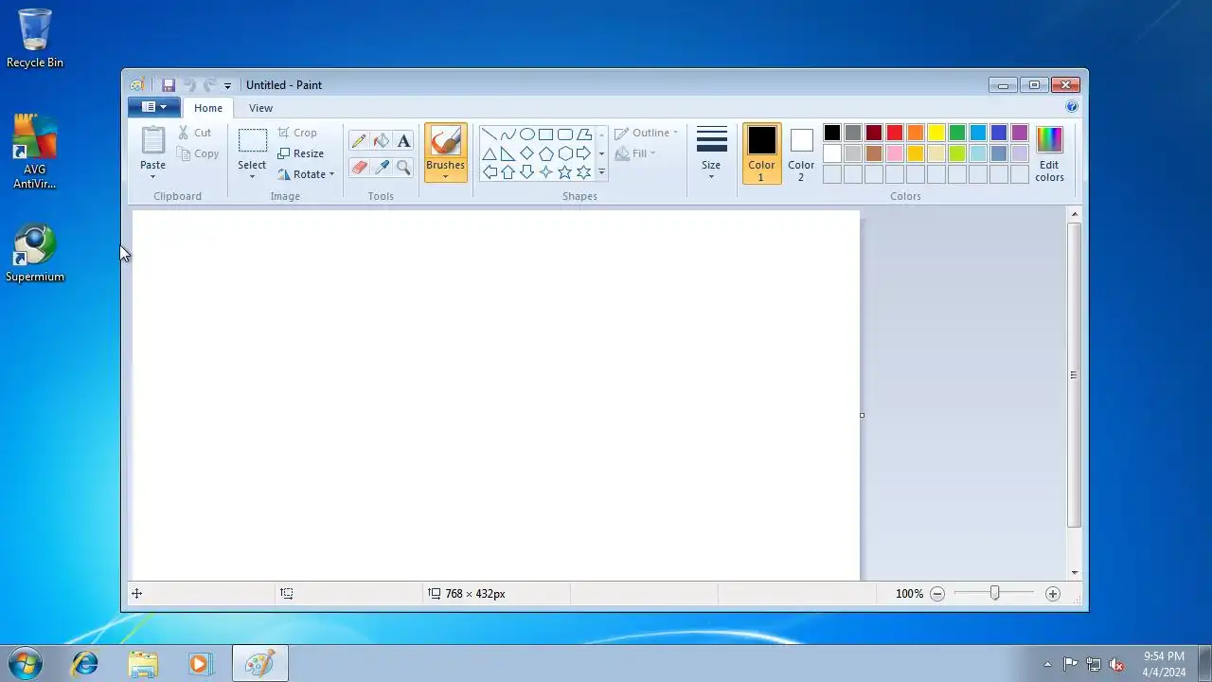Choose the Polygon shape
Image resolution: width=1212 pixels, height=682 pixels.
(x=584, y=135)
